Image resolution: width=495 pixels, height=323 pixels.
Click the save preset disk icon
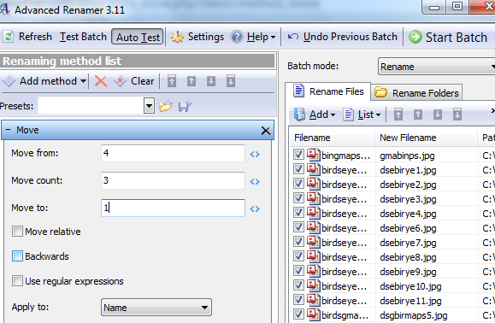pos(185,106)
